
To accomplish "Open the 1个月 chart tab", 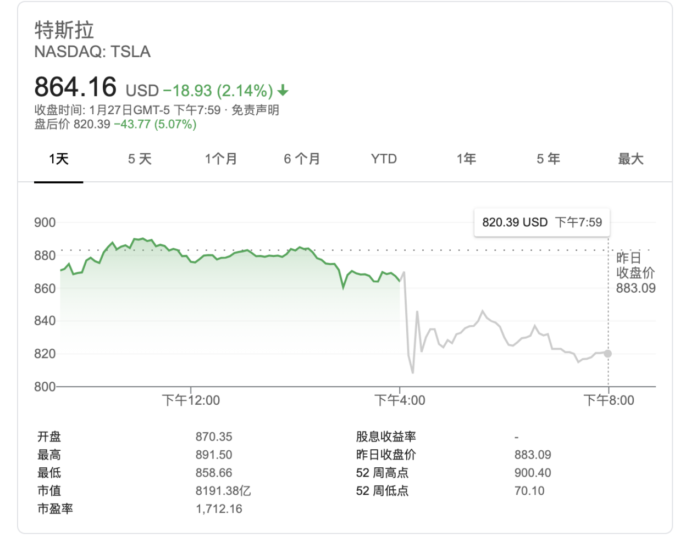I will (221, 159).
